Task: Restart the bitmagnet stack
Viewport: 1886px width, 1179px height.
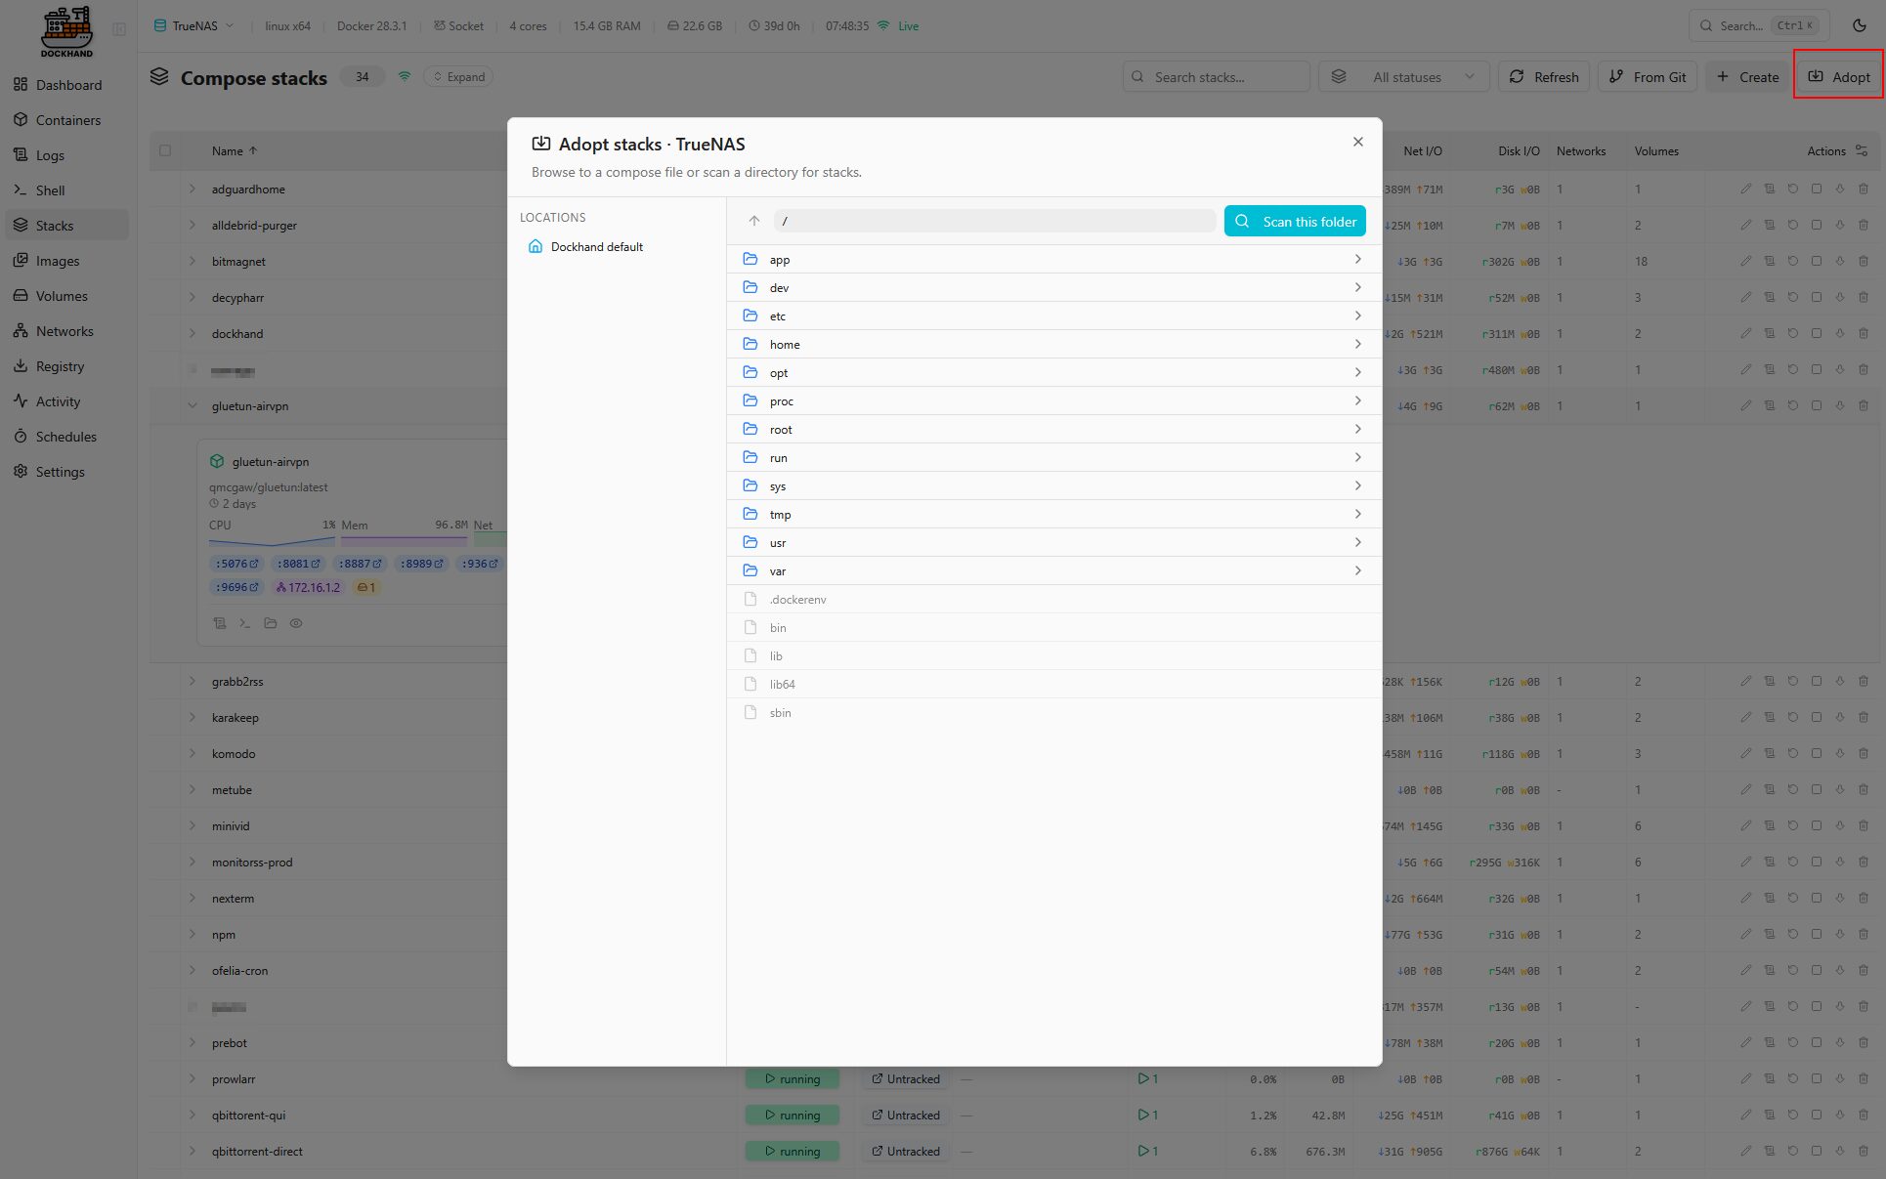Action: click(1792, 261)
